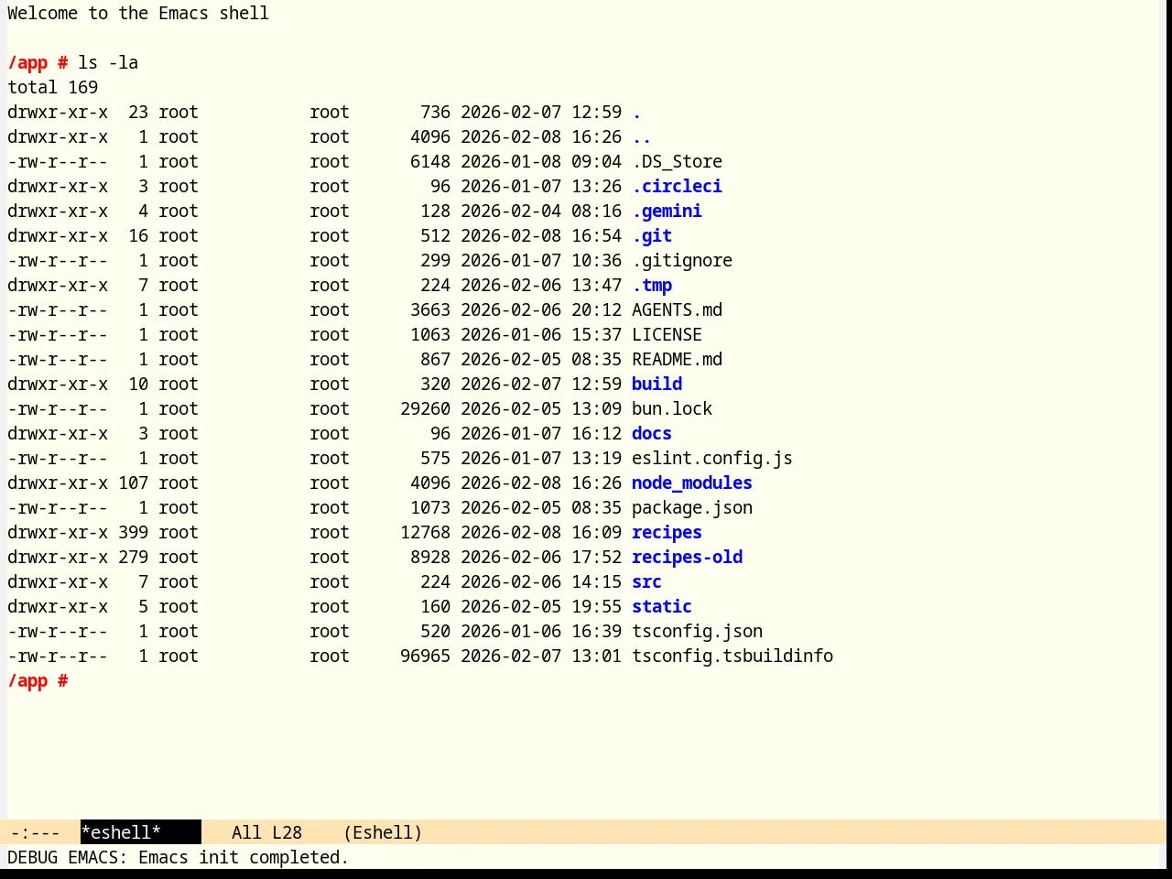The height and width of the screenshot is (879, 1172).
Task: Place cursor at the last /app # prompt
Action: click(x=38, y=681)
